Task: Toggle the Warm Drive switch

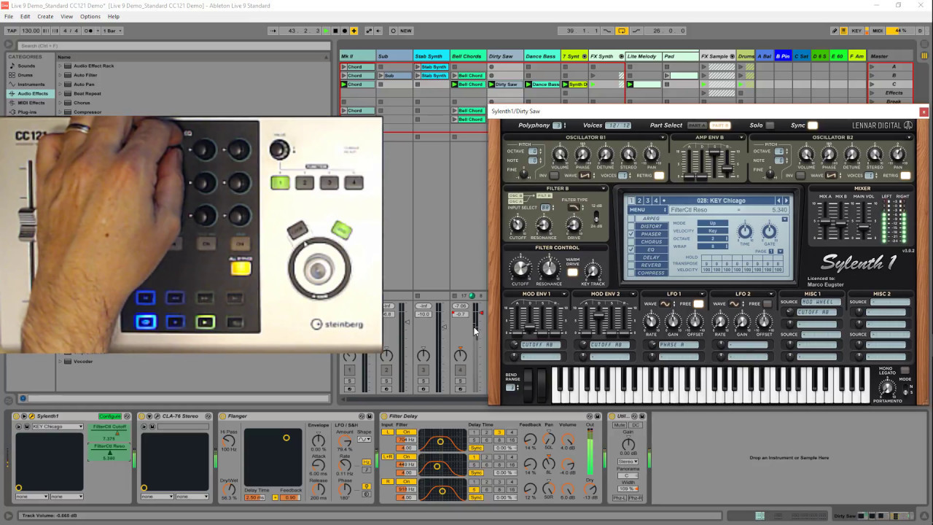Action: [573, 273]
